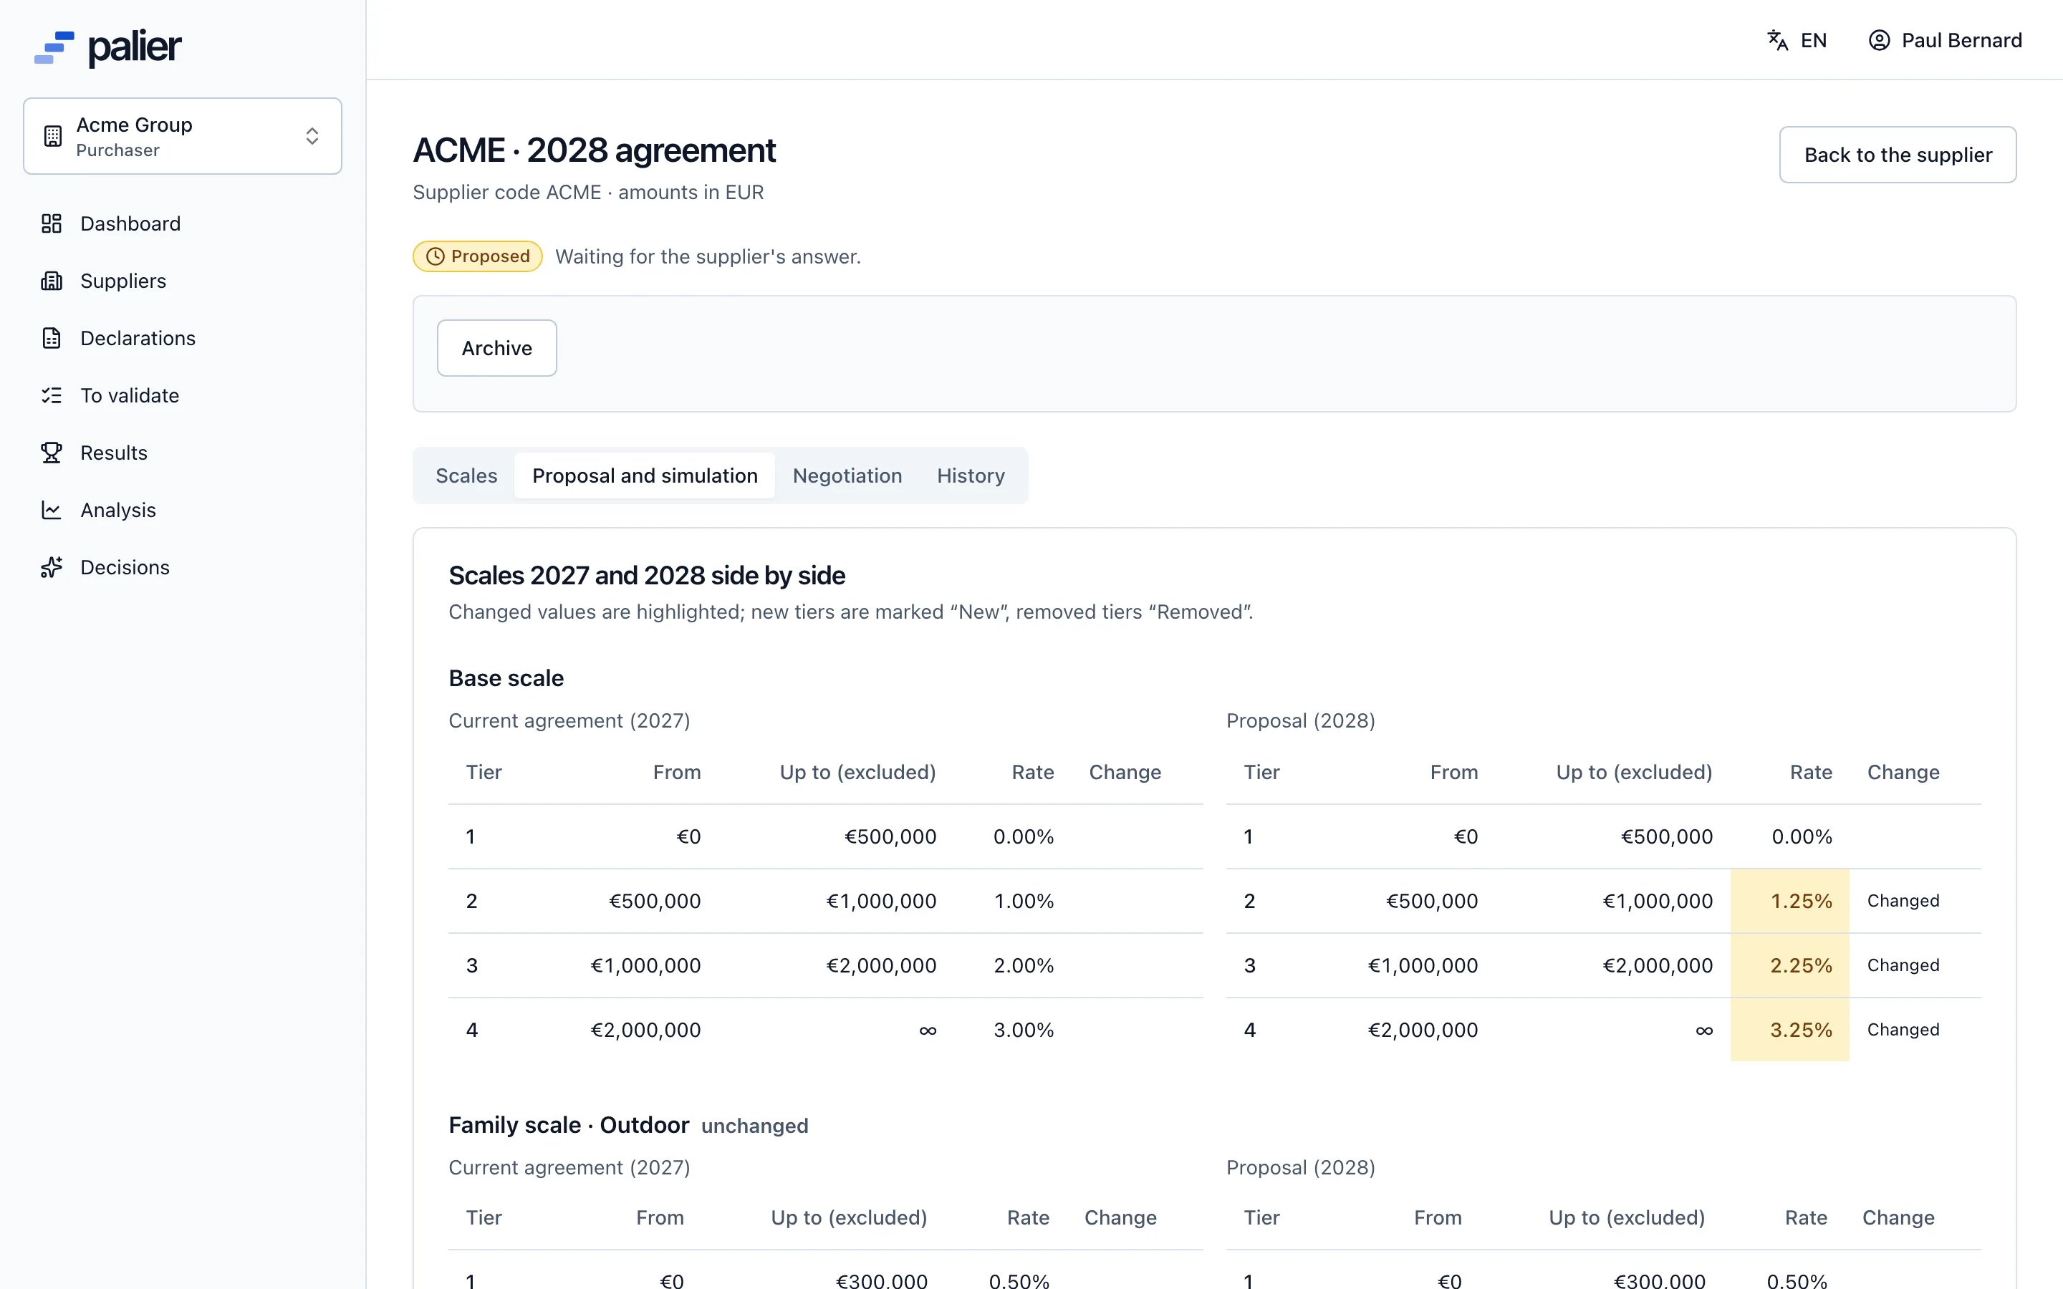Click the 2.00% rate in 2027 table
This screenshot has width=2063, height=1289.
coord(1024,965)
